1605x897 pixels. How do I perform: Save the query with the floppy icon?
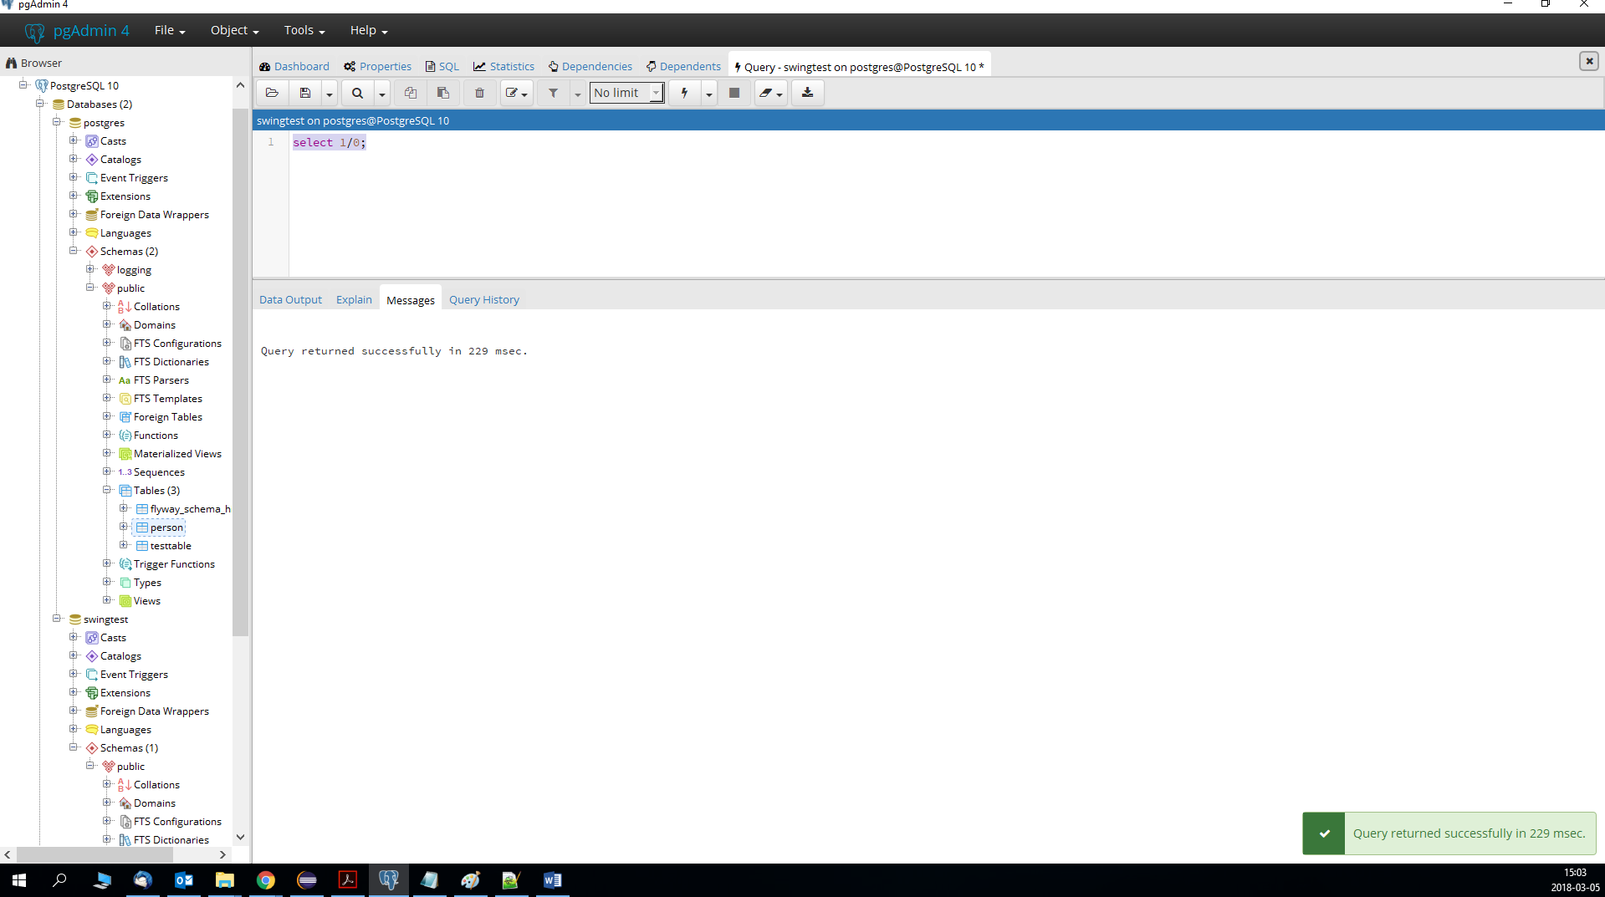305,93
